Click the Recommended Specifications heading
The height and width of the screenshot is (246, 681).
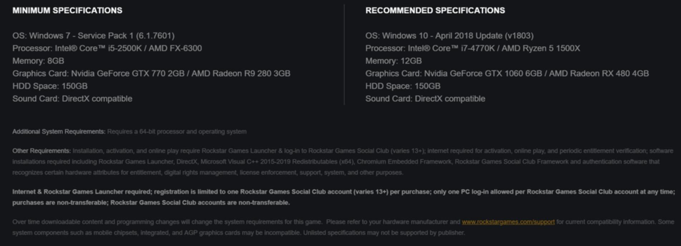coord(435,10)
